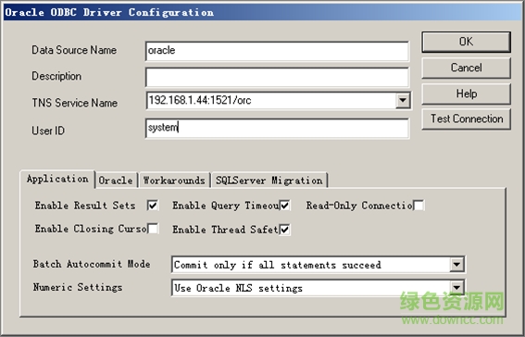Click the 'Use Oracle NLS settings' value

[x=238, y=288]
